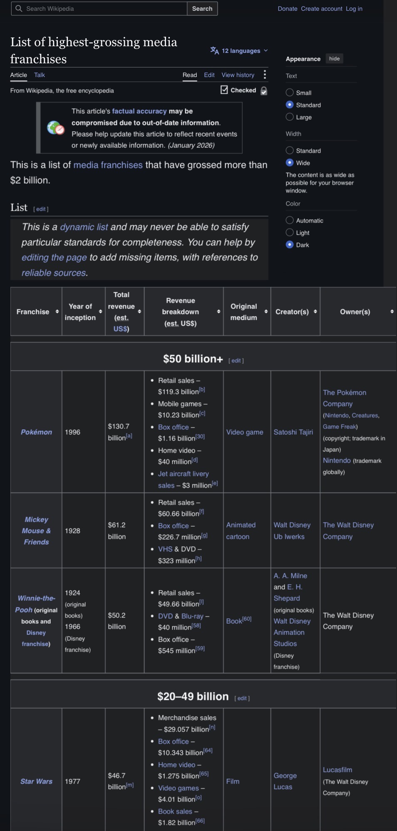
Task: Click the page protection padlock icon
Action: coord(264,91)
